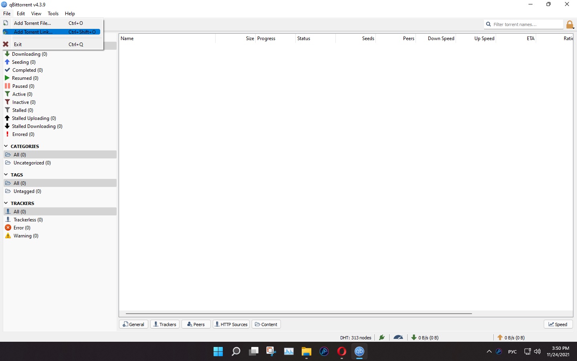Select the Trackerless filter
The image size is (577, 361).
(x=60, y=219)
